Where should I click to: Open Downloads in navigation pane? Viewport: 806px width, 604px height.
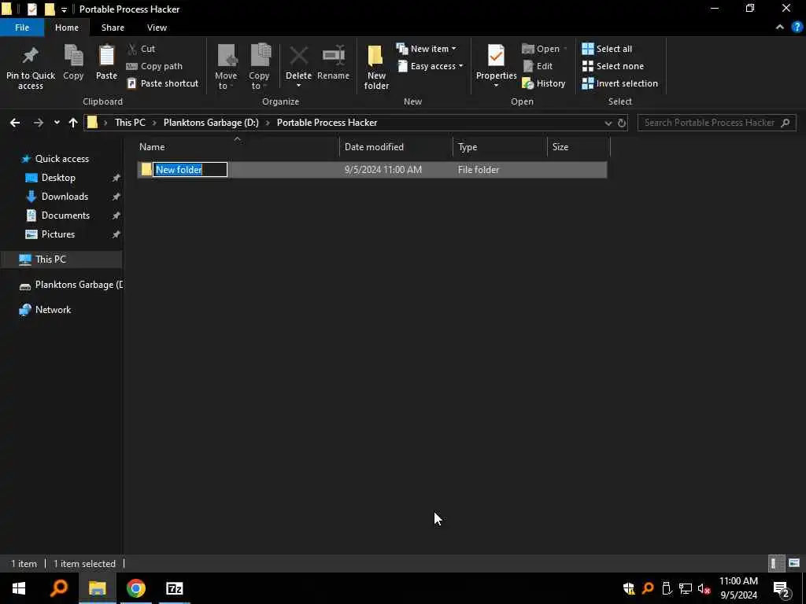point(65,197)
